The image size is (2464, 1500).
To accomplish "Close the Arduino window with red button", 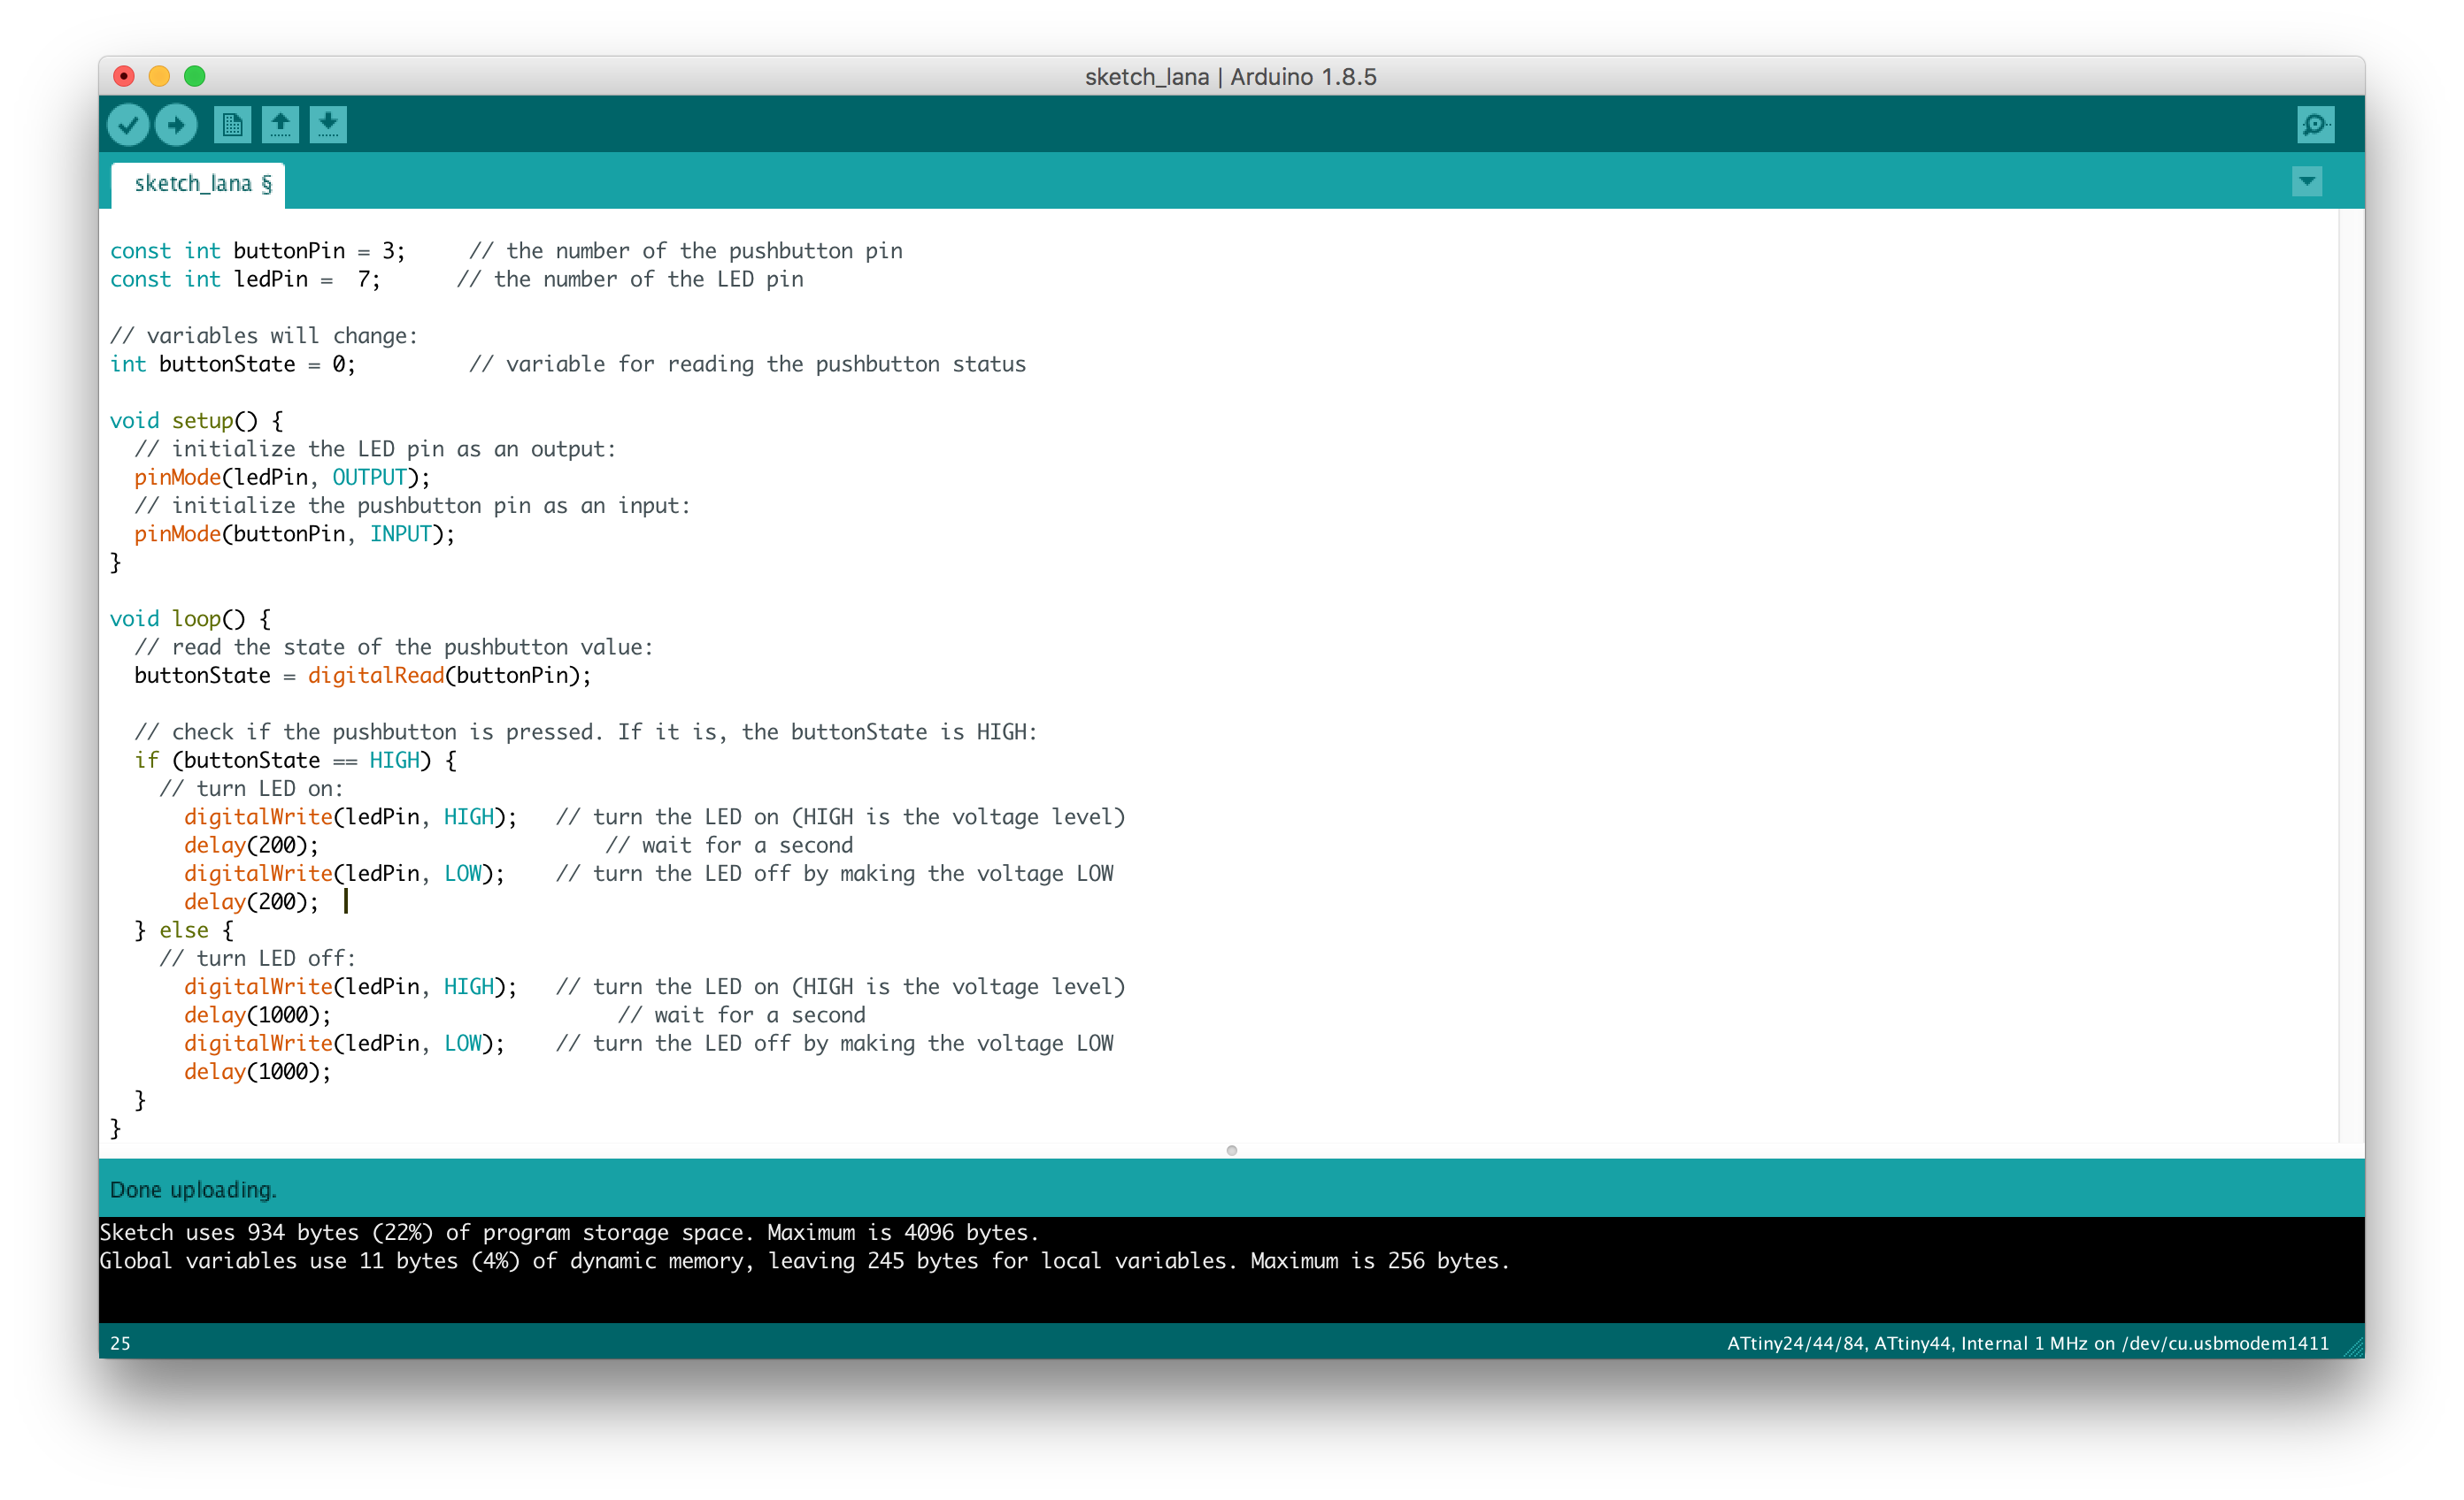I will pyautogui.click(x=124, y=76).
